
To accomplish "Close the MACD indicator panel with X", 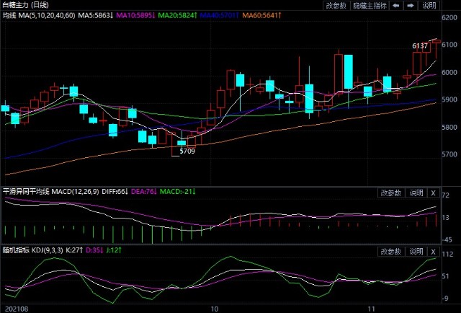I will pyautogui.click(x=432, y=193).
